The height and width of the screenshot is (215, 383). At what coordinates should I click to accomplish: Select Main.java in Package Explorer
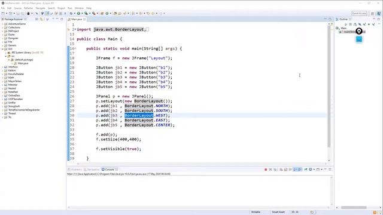(23, 63)
